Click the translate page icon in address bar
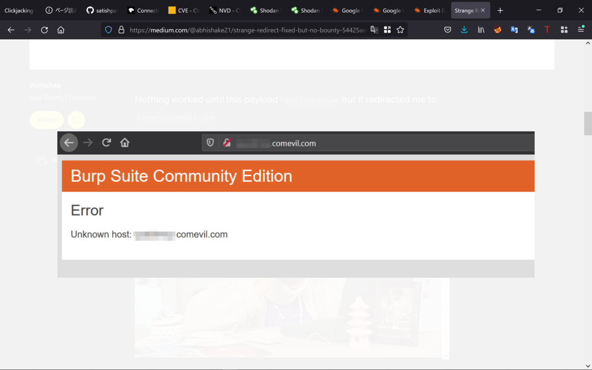Viewport: 592px width, 370px height. tap(374, 30)
